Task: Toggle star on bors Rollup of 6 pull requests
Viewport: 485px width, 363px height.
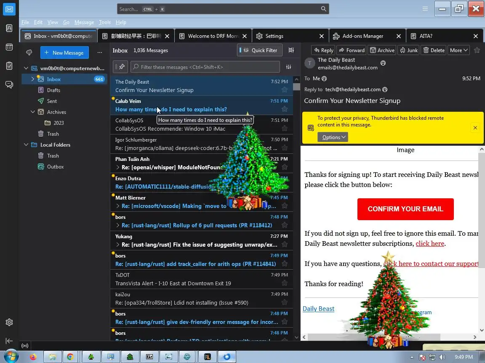Action: pos(285,225)
